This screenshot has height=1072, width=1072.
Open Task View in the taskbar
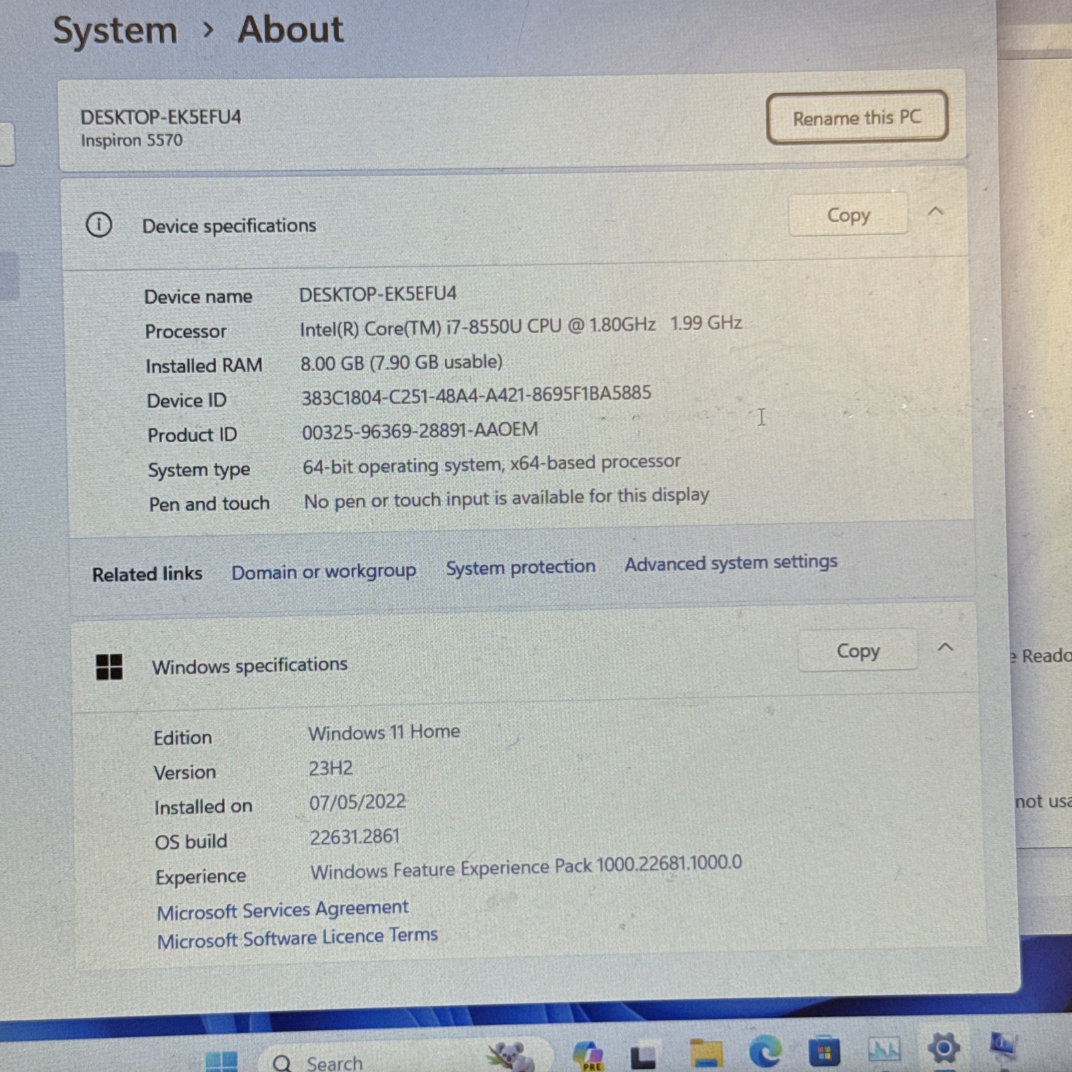644,1057
